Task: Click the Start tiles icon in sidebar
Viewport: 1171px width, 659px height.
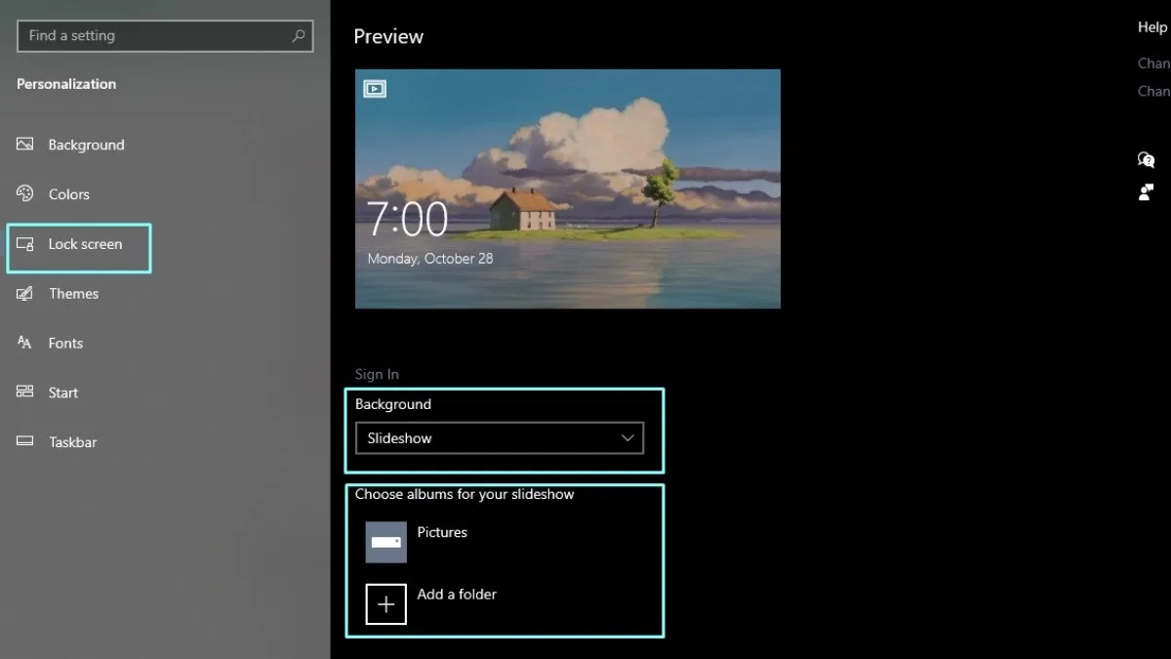Action: (25, 392)
